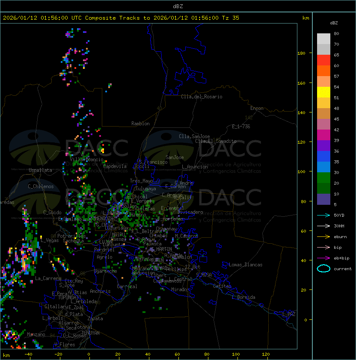The image size is (356, 360).
Task: Click the 'L_Asuncion' map label
Action: (x=195, y=167)
